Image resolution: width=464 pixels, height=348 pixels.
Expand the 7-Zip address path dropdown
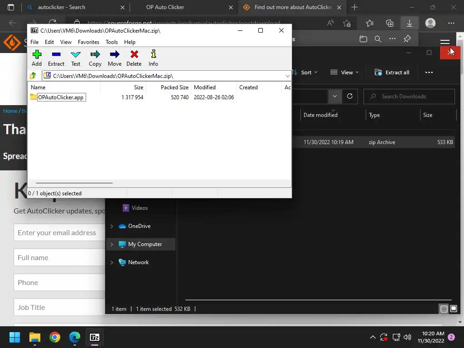(287, 76)
